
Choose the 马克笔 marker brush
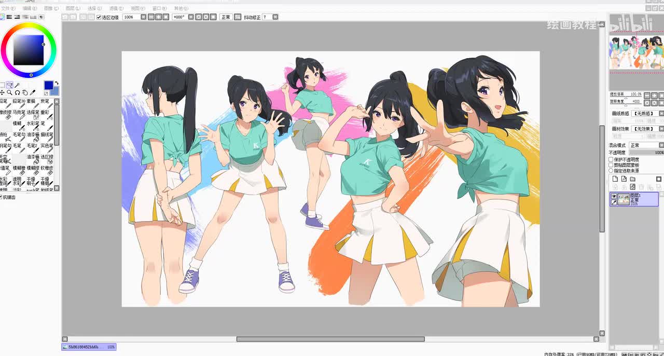[x=19, y=115]
